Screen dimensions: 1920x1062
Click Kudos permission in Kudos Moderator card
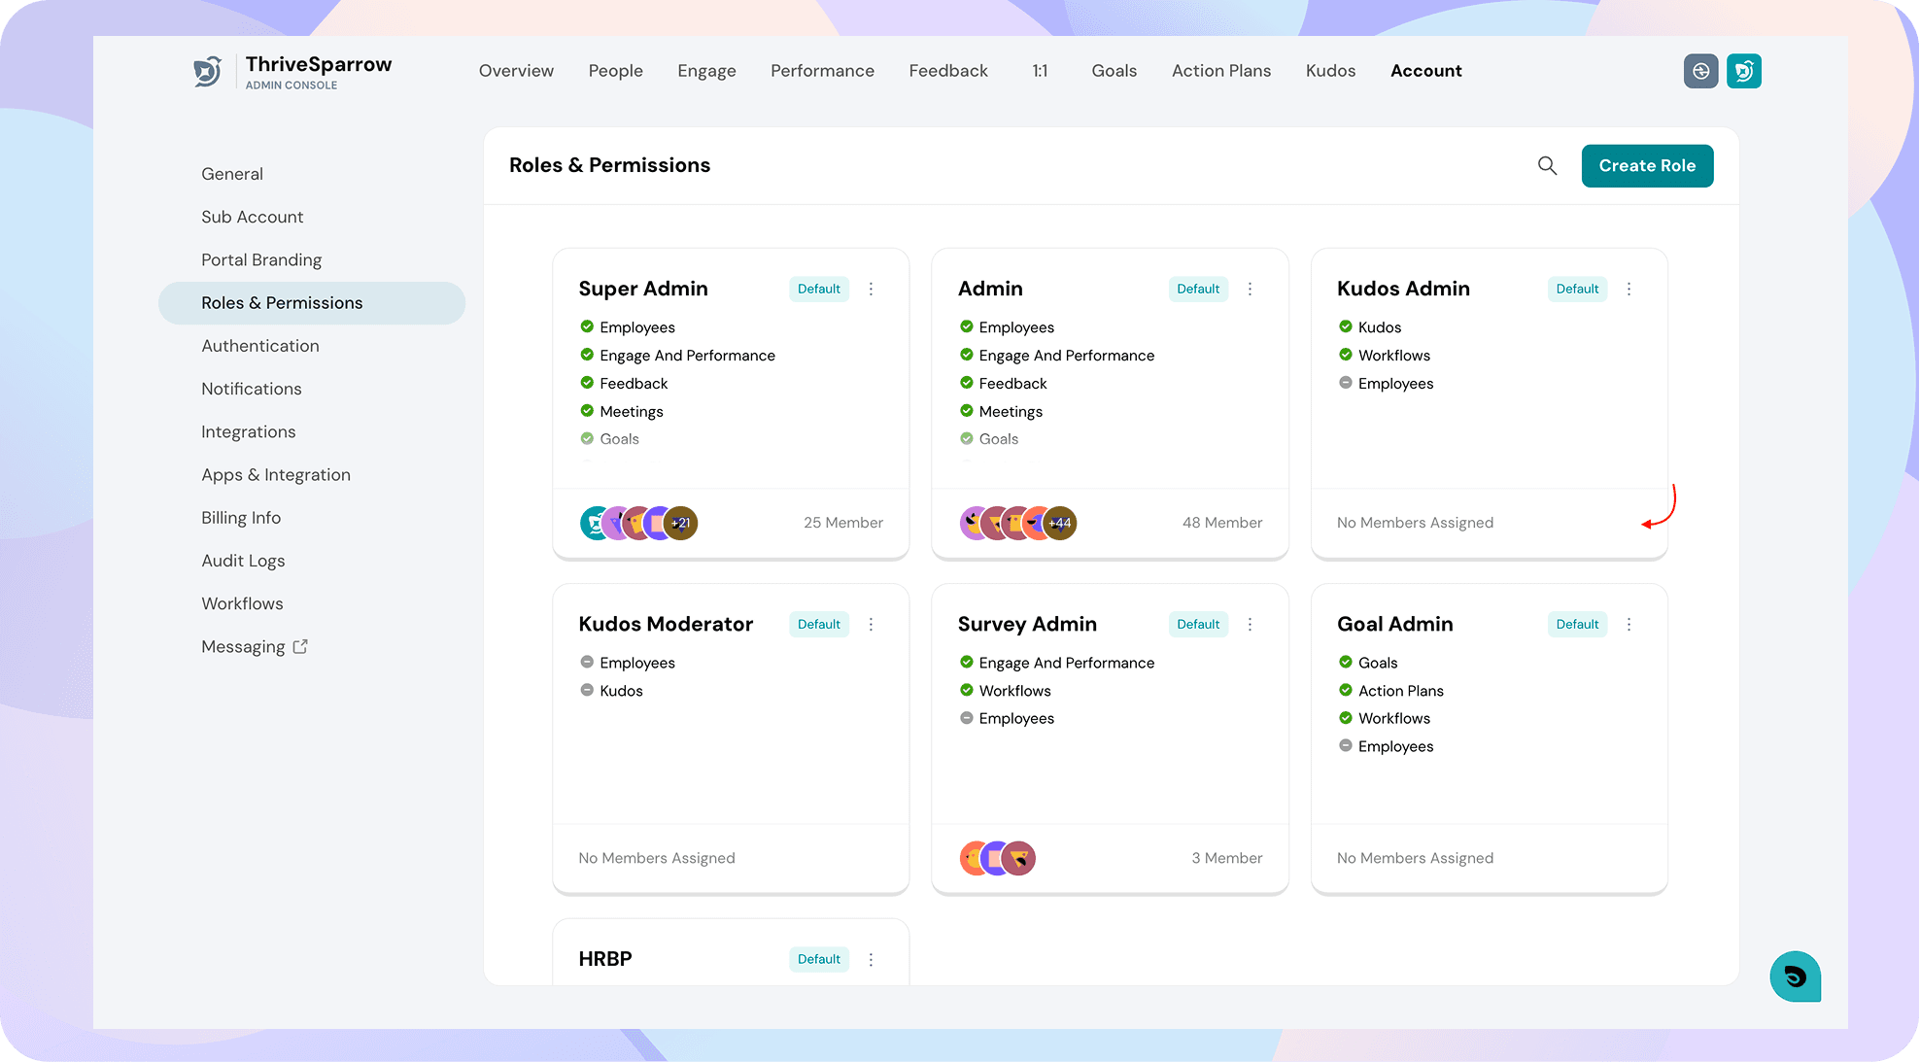point(621,691)
